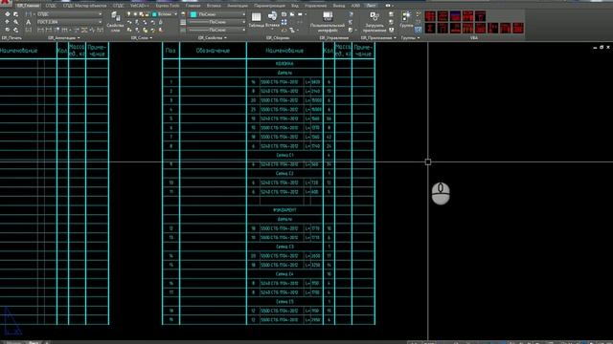The width and height of the screenshot is (613, 344).
Task: Open the ПоСлою color dropdown
Action: (217, 14)
